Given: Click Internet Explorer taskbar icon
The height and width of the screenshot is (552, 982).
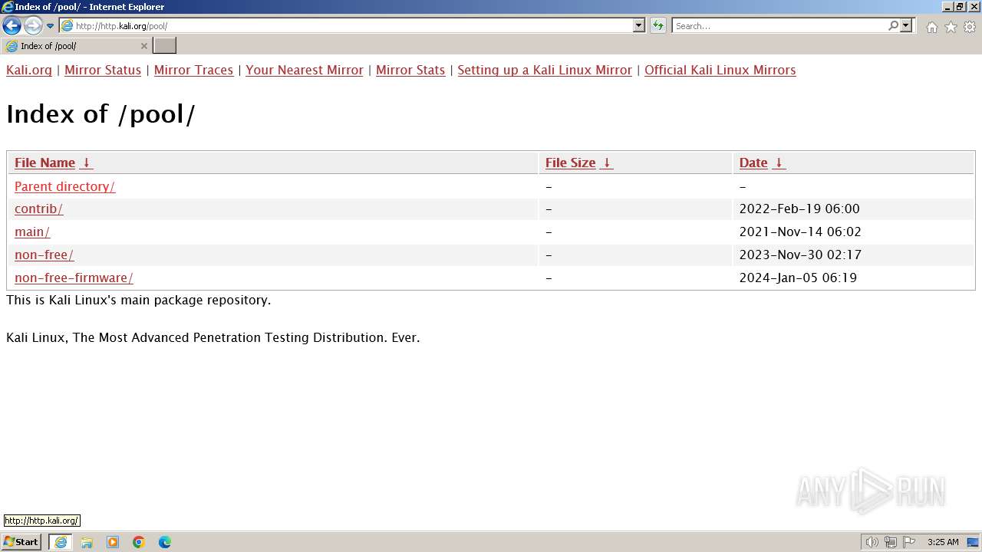Looking at the screenshot, I should coord(61,542).
